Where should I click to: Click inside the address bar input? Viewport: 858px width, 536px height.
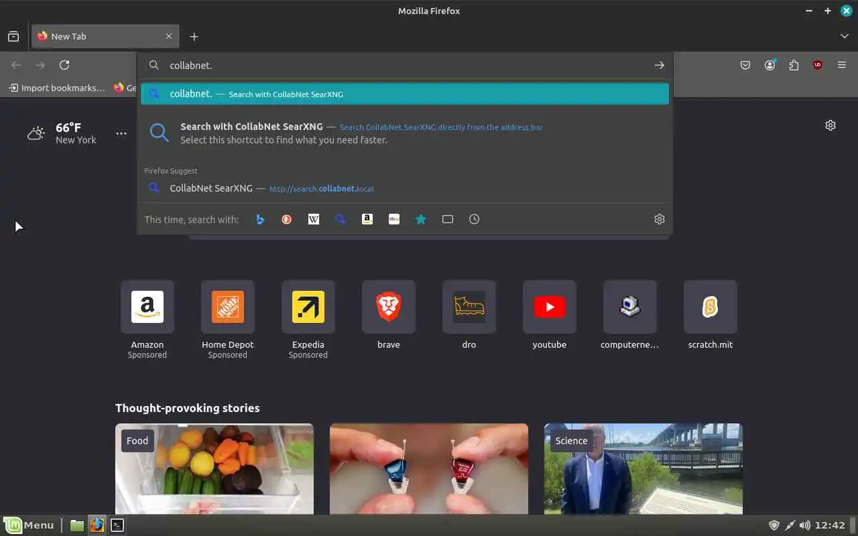(x=409, y=65)
